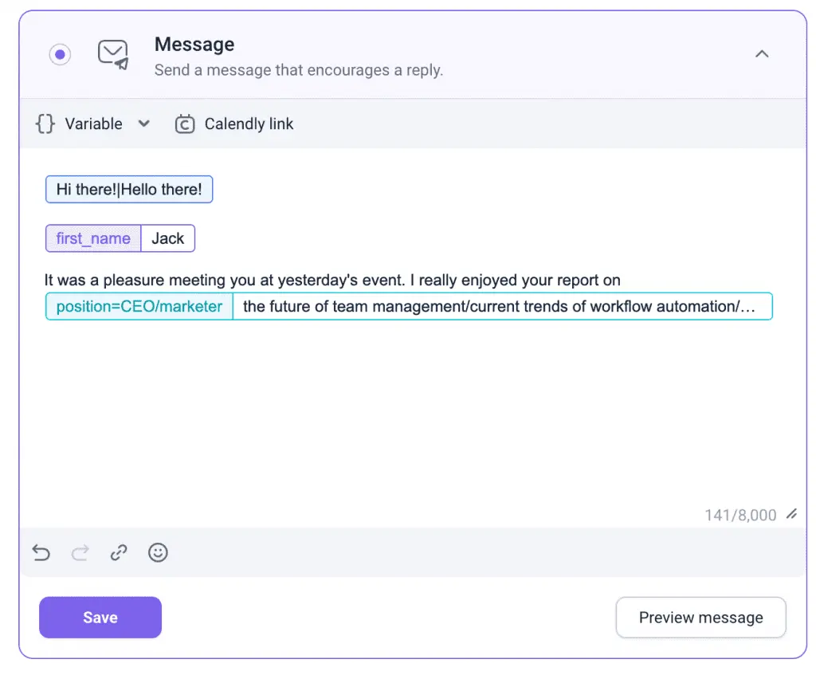Collapse the Message section chevron

[762, 53]
